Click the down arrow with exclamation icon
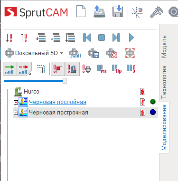 click(9, 38)
